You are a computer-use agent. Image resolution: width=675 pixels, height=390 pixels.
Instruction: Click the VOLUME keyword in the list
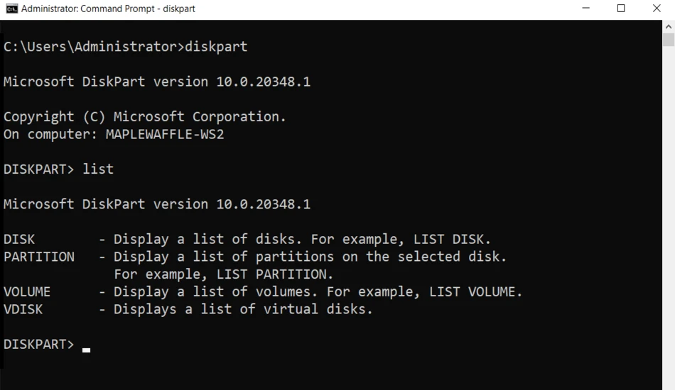27,292
